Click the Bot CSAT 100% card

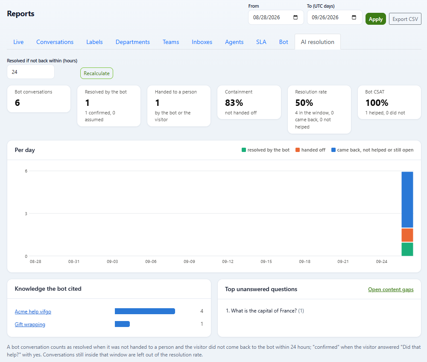click(389, 102)
